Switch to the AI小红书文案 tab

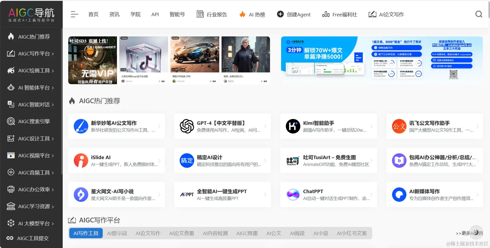pyautogui.click(x=352, y=233)
